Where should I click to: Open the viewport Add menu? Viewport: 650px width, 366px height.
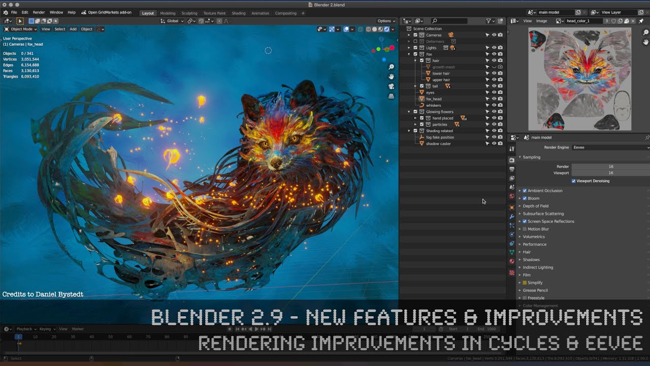pyautogui.click(x=73, y=29)
